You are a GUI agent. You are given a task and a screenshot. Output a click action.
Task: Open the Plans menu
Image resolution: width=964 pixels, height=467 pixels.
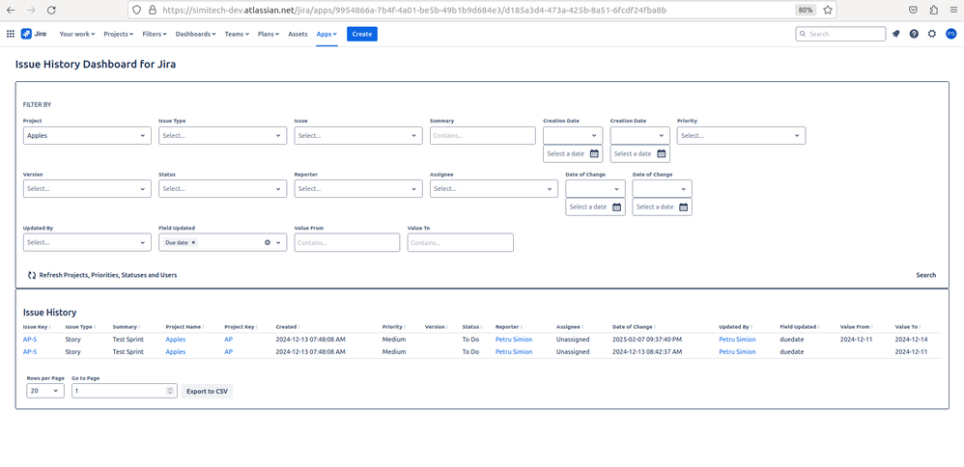coord(269,35)
